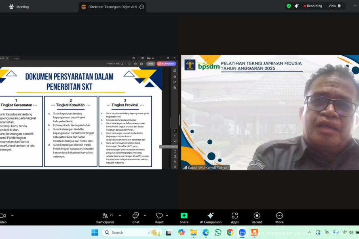Screen dimensions: 359x239
Task: Click the React heart icon
Action: click(x=159, y=218)
